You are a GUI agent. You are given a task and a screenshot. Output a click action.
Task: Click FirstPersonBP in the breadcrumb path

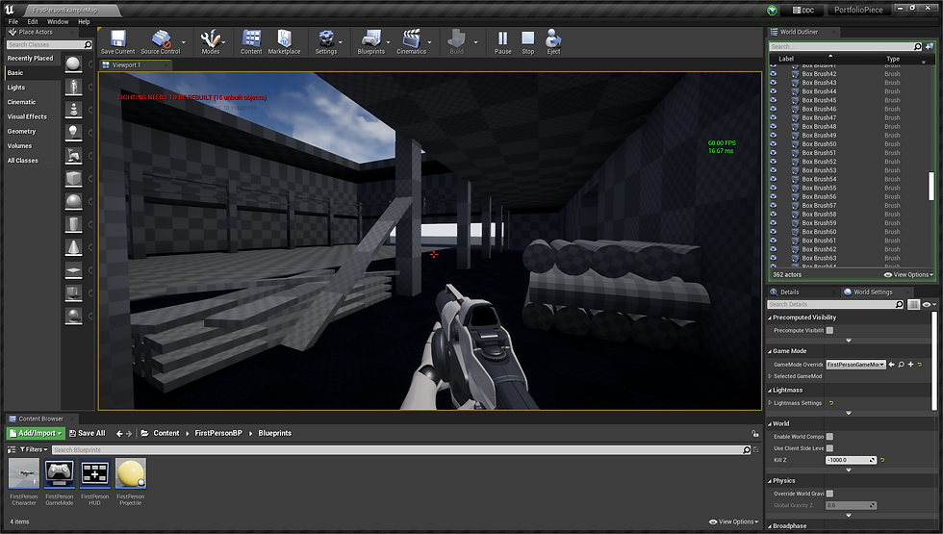pyautogui.click(x=218, y=433)
